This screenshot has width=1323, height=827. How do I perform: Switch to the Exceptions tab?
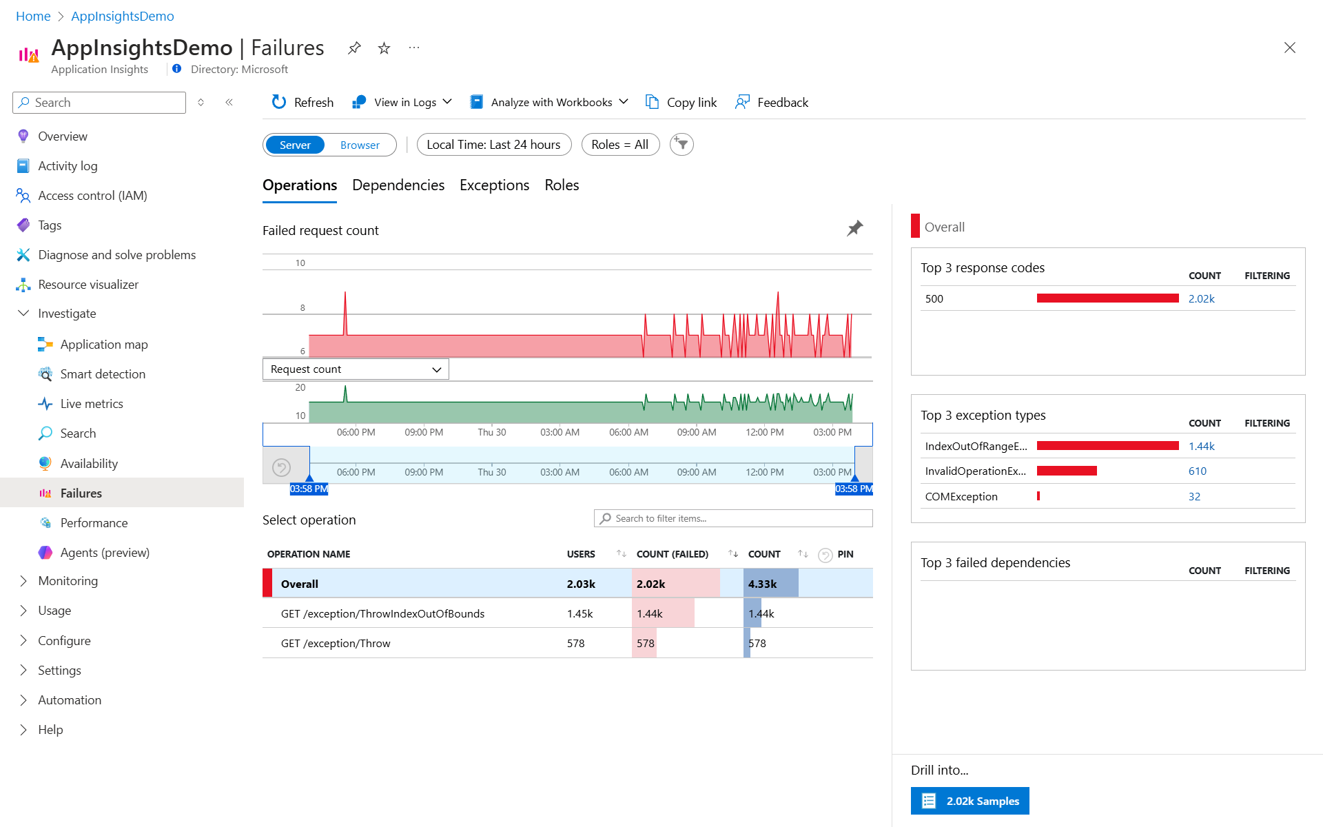(x=494, y=185)
